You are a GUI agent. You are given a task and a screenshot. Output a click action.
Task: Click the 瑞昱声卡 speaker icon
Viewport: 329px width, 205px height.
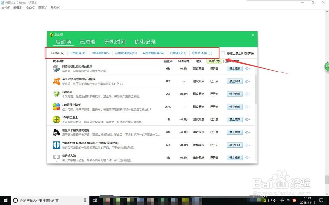point(56,132)
